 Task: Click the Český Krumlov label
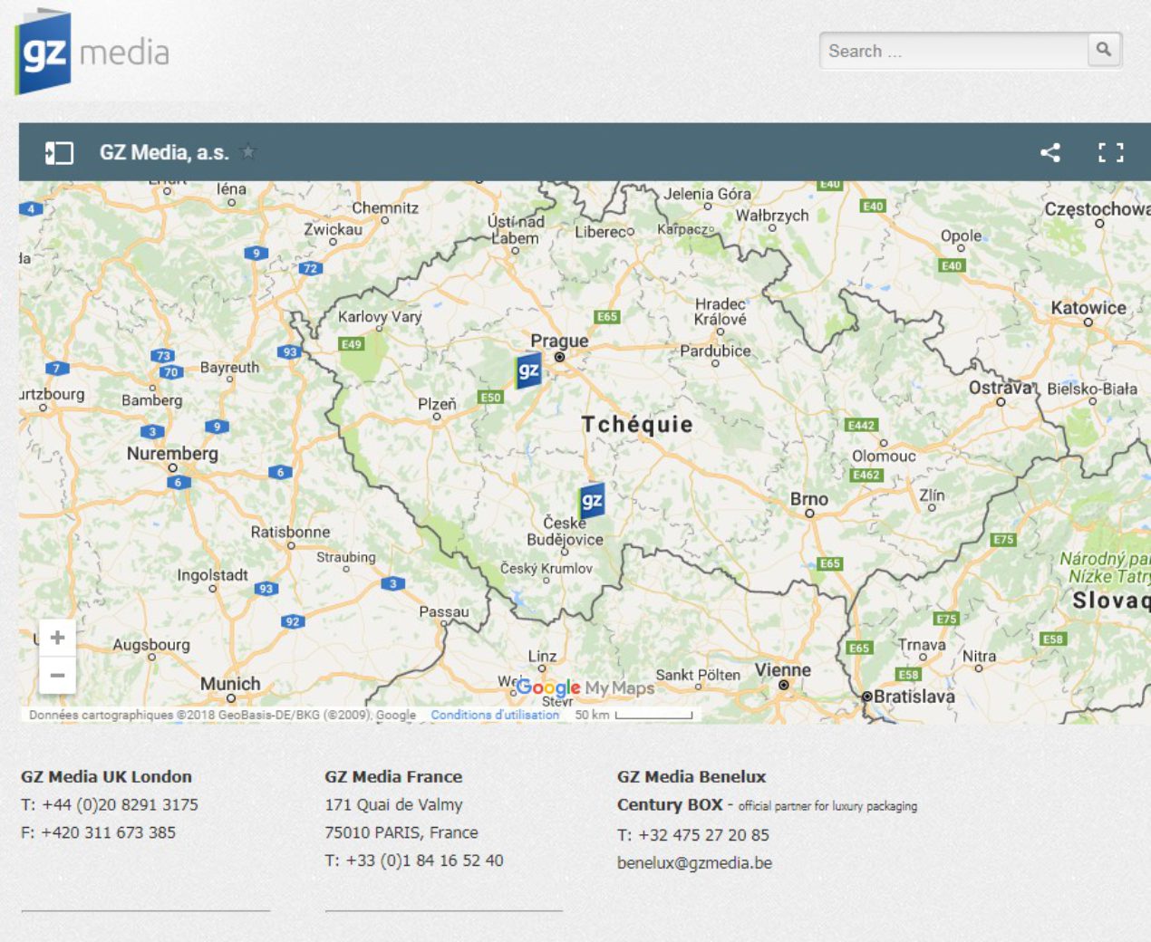click(546, 569)
